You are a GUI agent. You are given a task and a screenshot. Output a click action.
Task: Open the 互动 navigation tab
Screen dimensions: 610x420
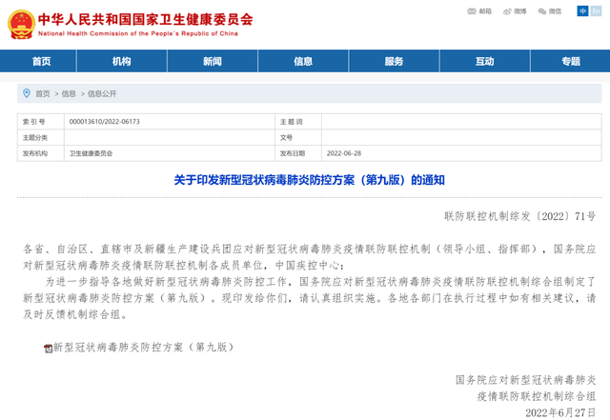483,61
